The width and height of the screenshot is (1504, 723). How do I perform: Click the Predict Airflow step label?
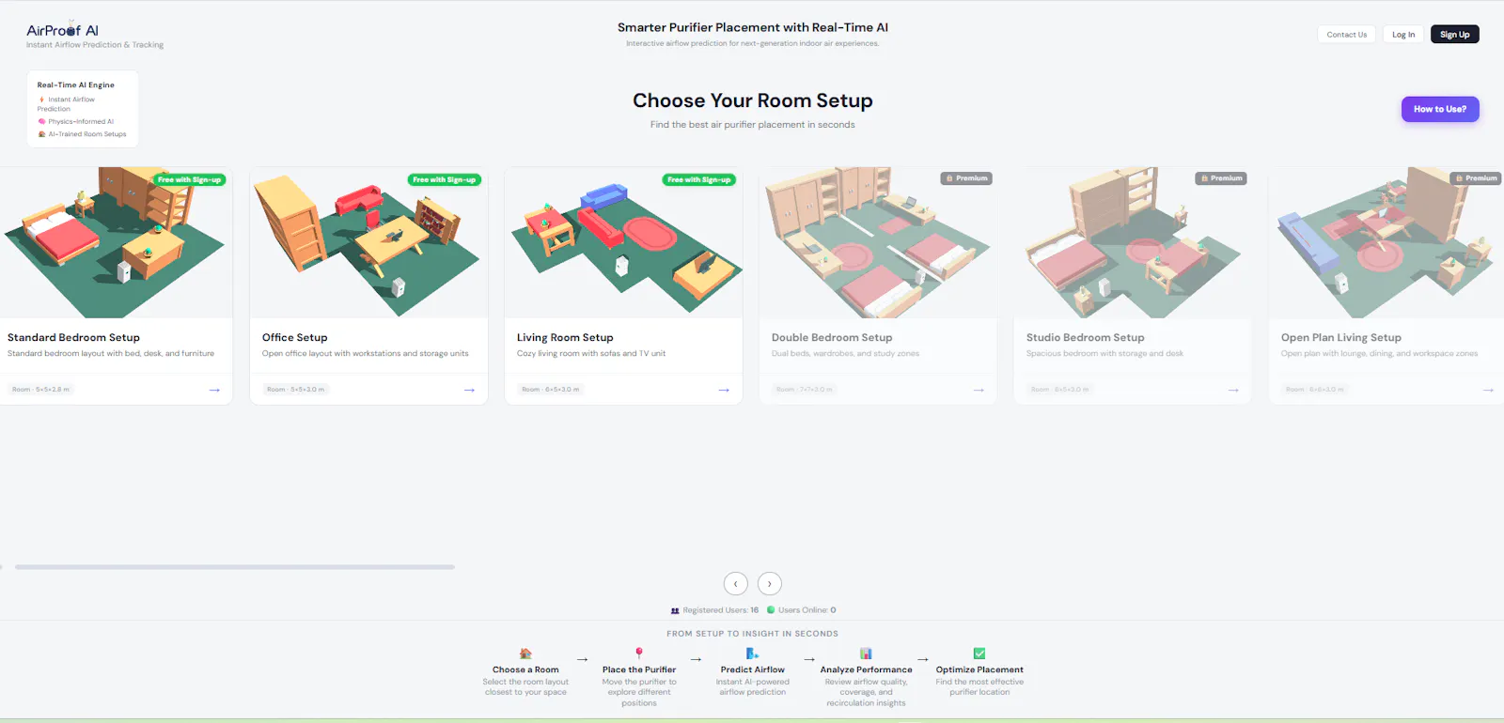pyautogui.click(x=752, y=670)
